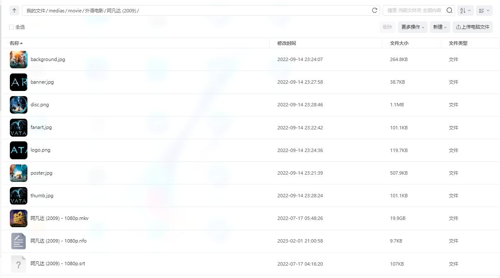The height and width of the screenshot is (278, 500).
Task: Change the list view mode
Action: [484, 11]
